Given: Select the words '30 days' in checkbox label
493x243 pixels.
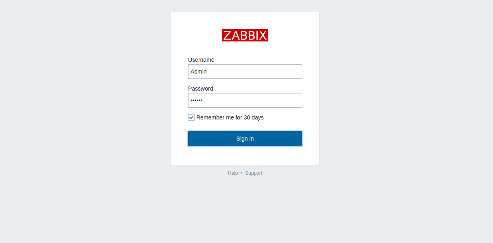Looking at the screenshot, I should [x=254, y=117].
